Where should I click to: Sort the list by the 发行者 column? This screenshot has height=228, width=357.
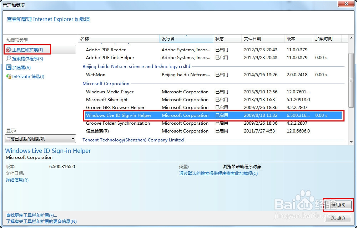click(168, 38)
